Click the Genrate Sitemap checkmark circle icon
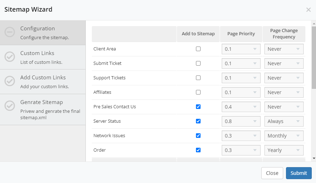The width and height of the screenshot is (316, 183). [10, 105]
